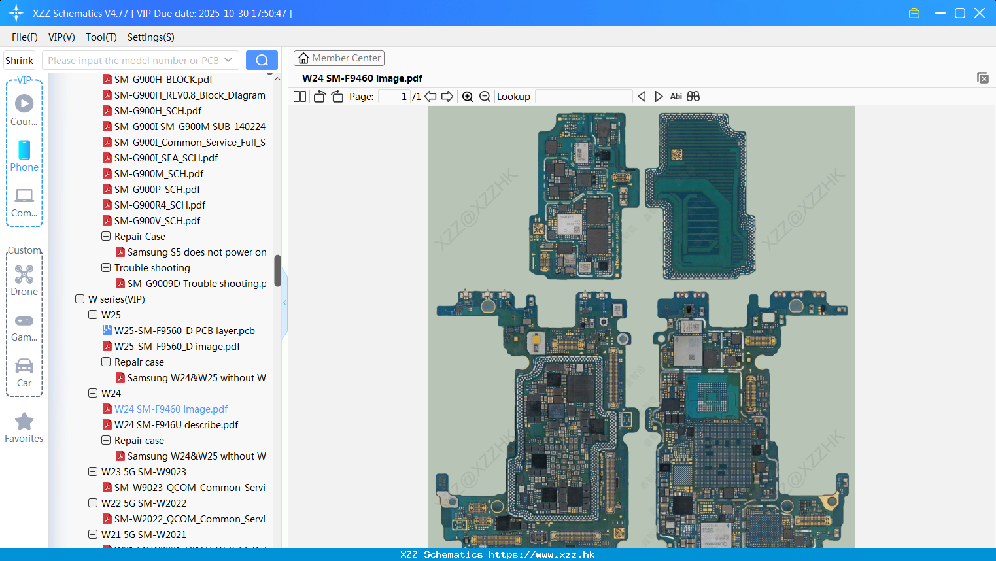Toggle the Abi whole-word match option
Image resolution: width=996 pixels, height=561 pixels.
coord(676,96)
